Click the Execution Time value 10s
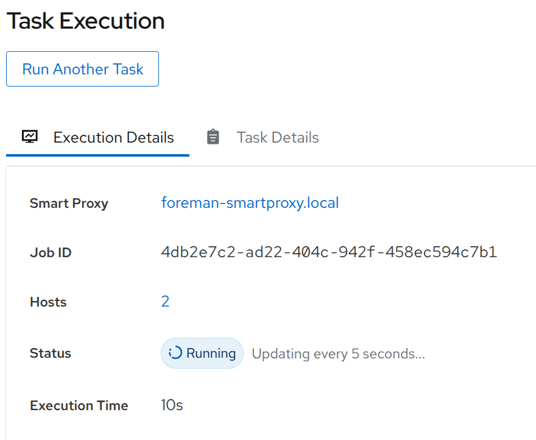This screenshot has width=536, height=440. (x=170, y=405)
